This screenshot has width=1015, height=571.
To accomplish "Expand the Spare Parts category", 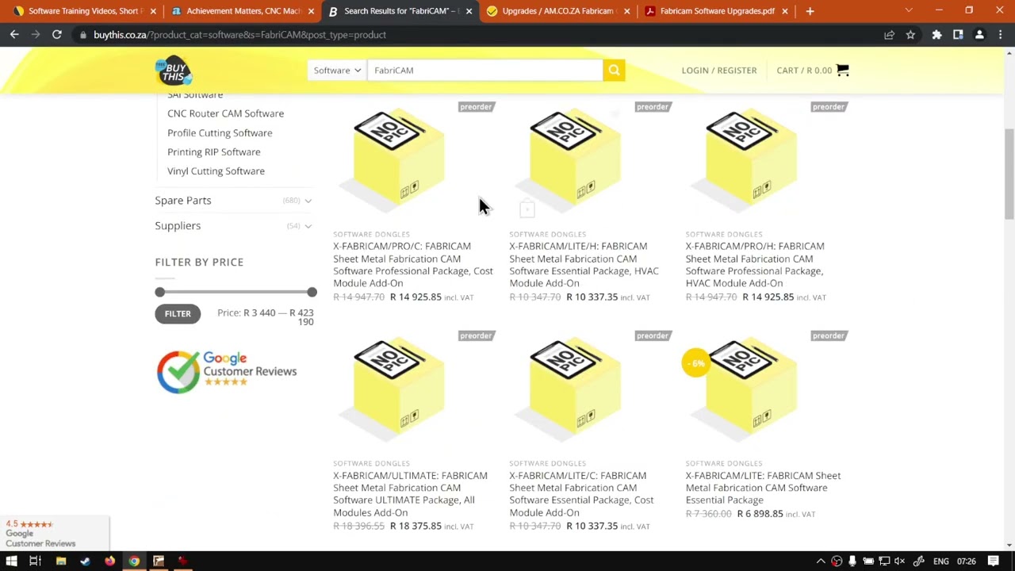I will (x=308, y=201).
